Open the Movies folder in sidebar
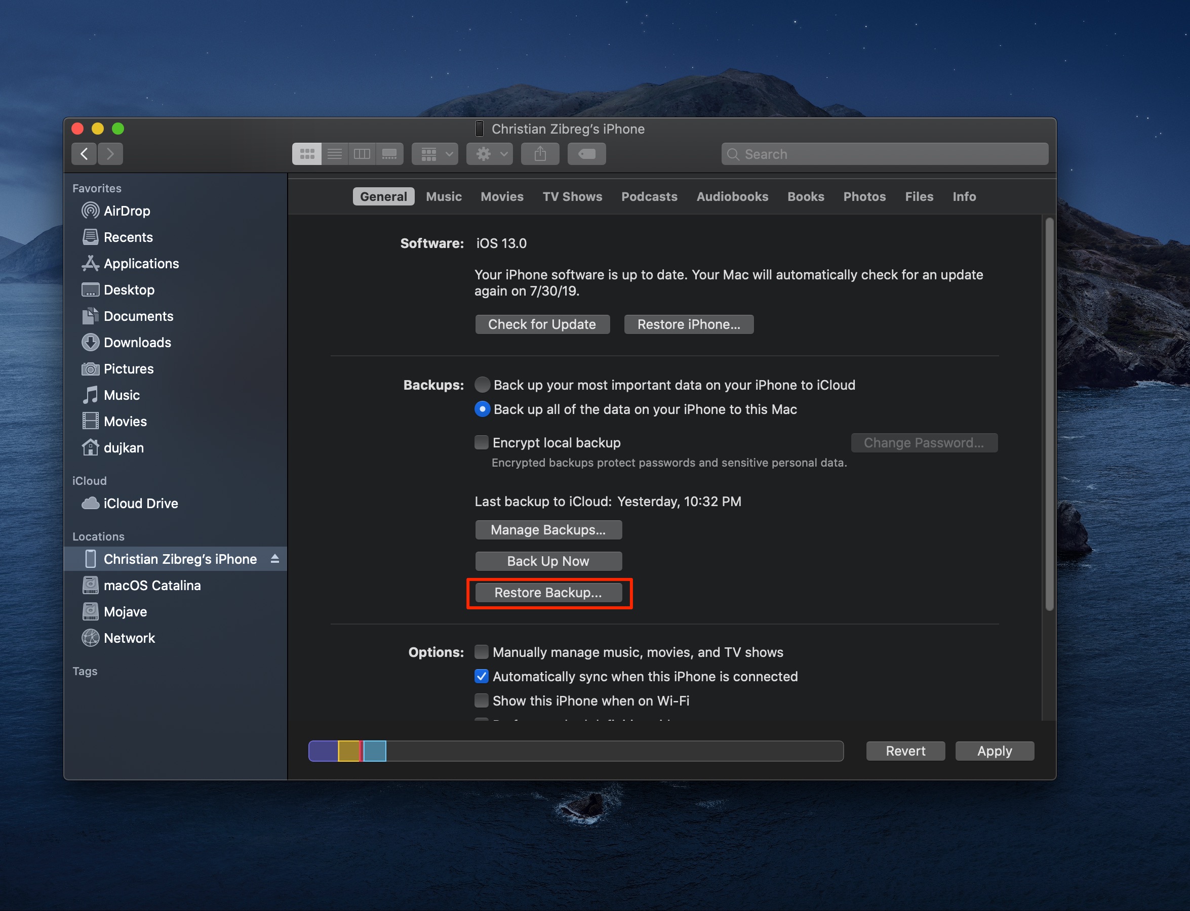 pos(175,421)
